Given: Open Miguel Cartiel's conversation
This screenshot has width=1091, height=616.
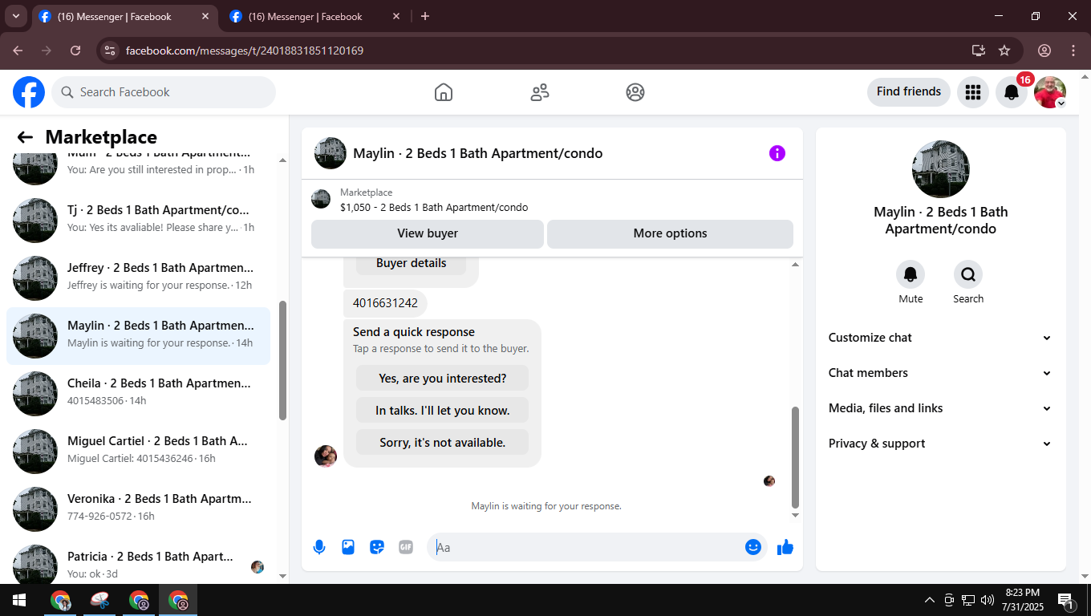Looking at the screenshot, I should click(x=138, y=452).
